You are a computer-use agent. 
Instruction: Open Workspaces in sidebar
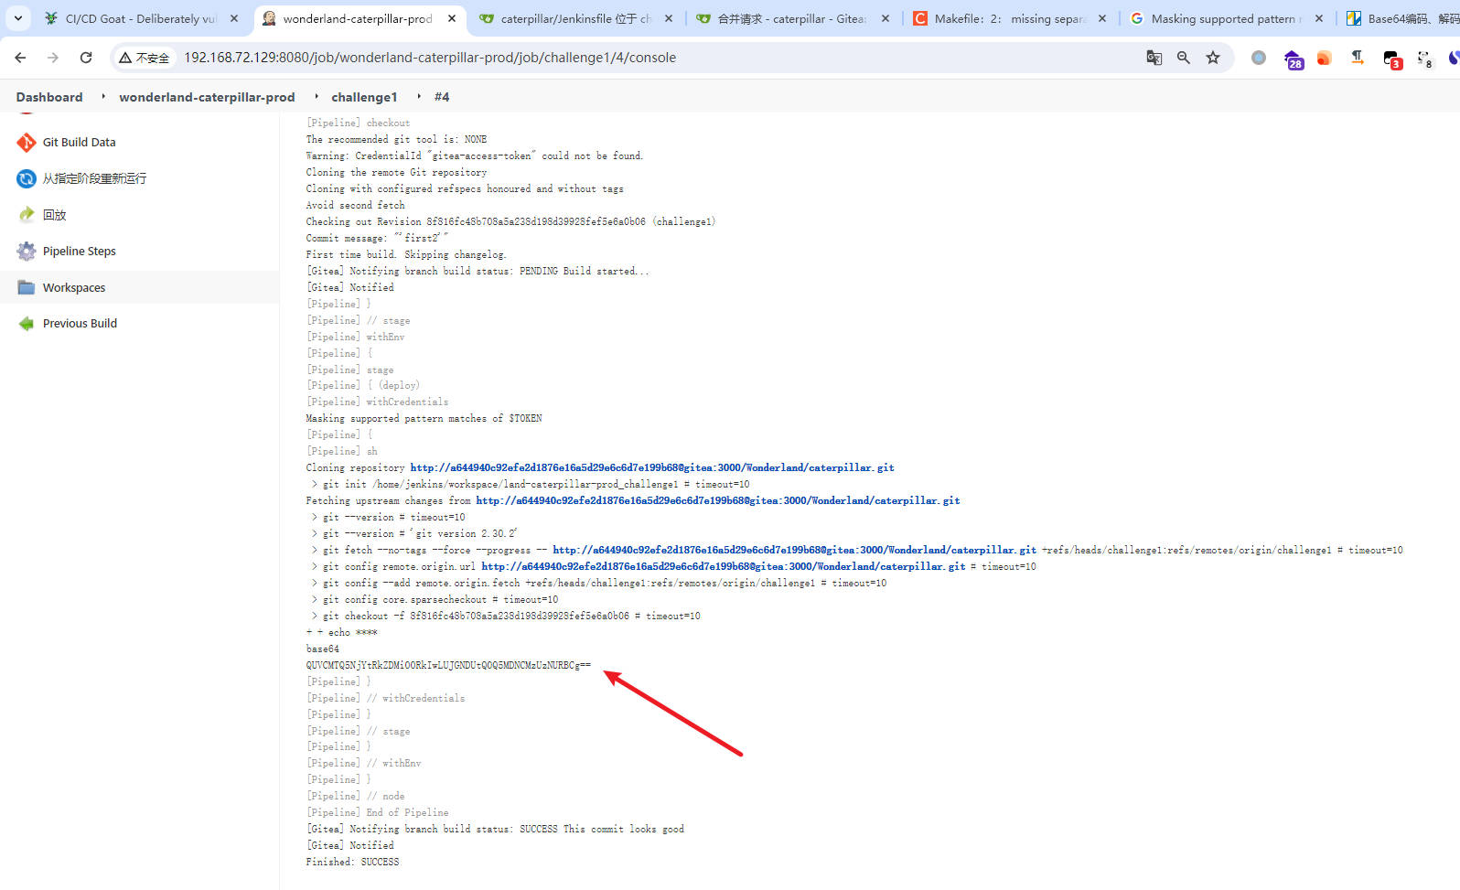[x=74, y=287]
